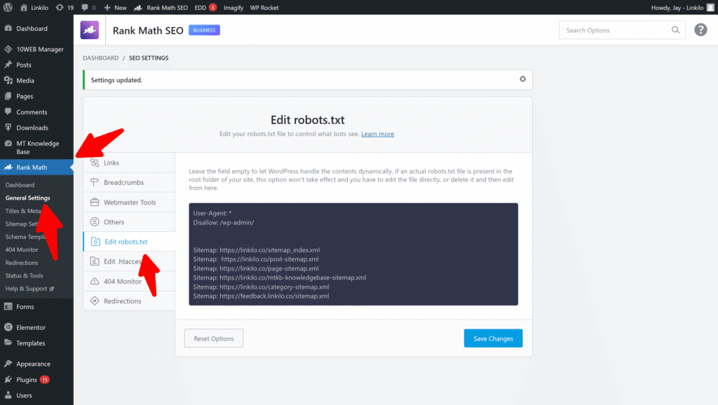
Task: Open the Forms menu
Action: 36,307
